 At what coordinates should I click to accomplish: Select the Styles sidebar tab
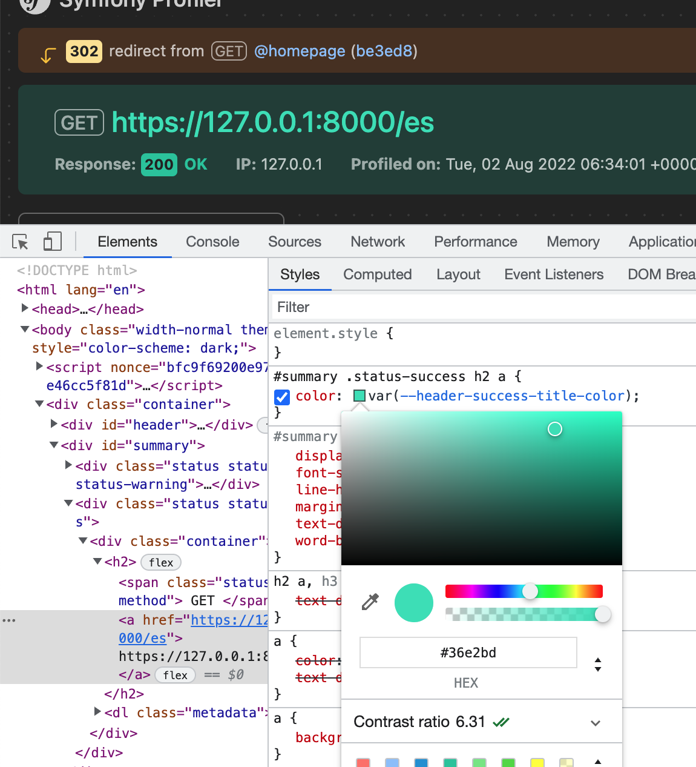click(300, 274)
